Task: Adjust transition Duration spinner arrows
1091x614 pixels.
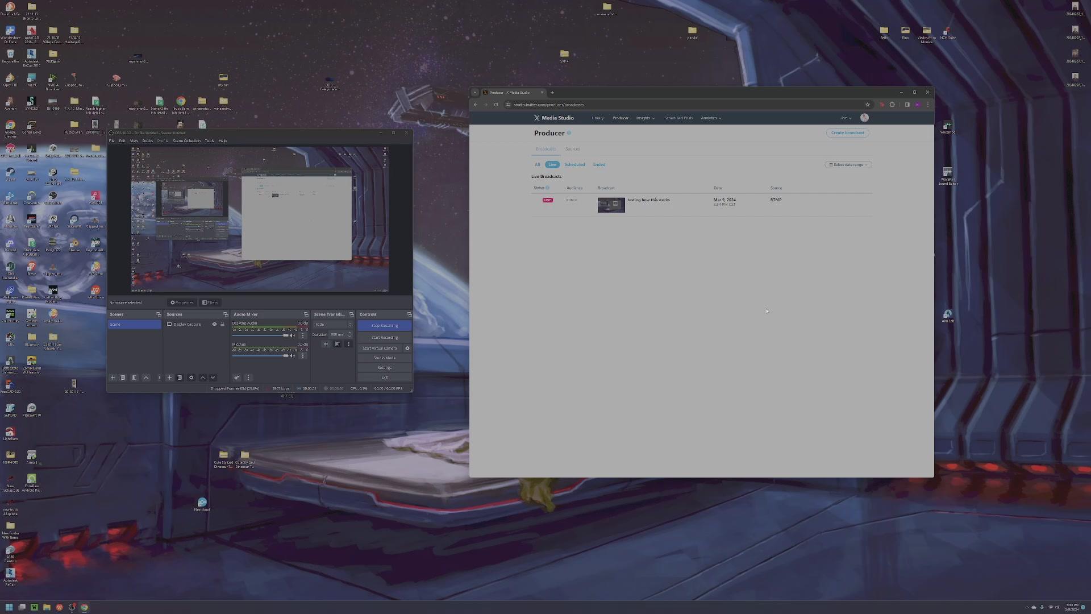Action: pos(349,335)
